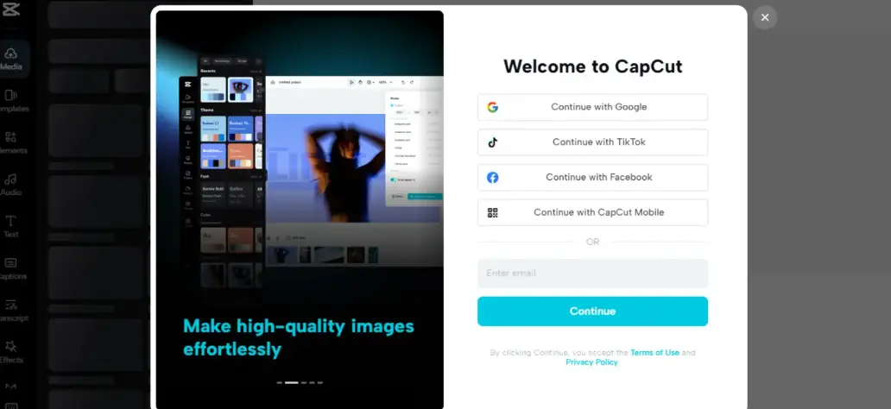Open the Media panel in sidebar
The height and width of the screenshot is (409, 891).
(11, 59)
